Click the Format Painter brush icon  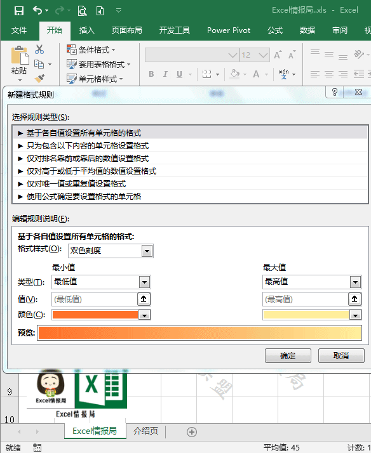tap(39, 78)
